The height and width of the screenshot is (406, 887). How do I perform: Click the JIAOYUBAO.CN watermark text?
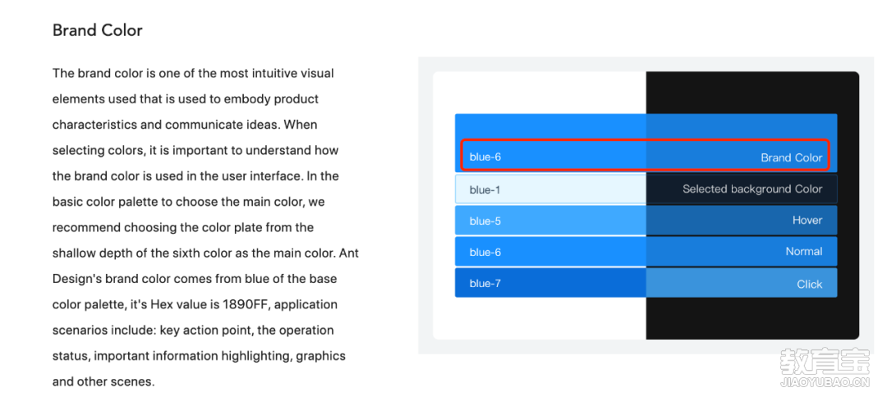[x=825, y=382]
